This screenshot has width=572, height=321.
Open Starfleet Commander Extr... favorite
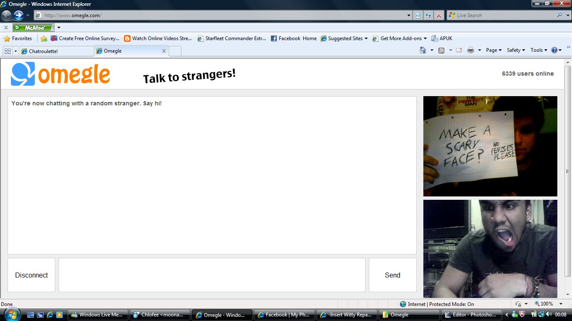[x=232, y=38]
